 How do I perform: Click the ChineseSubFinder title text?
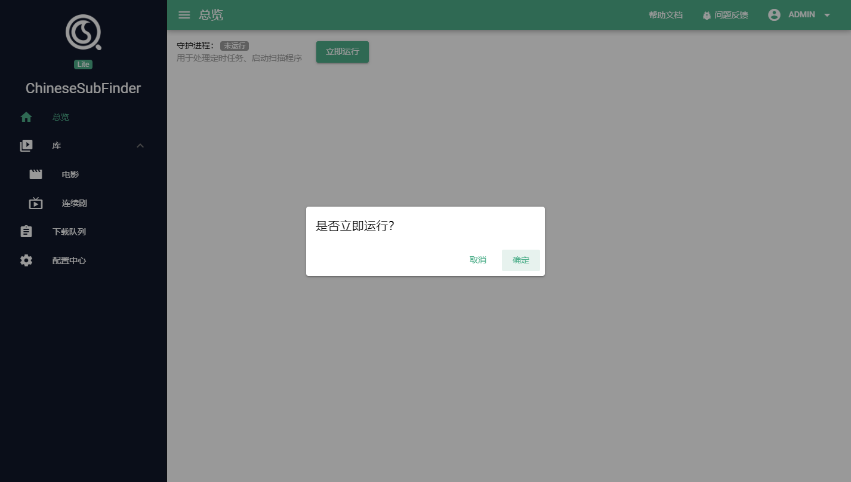tap(83, 88)
